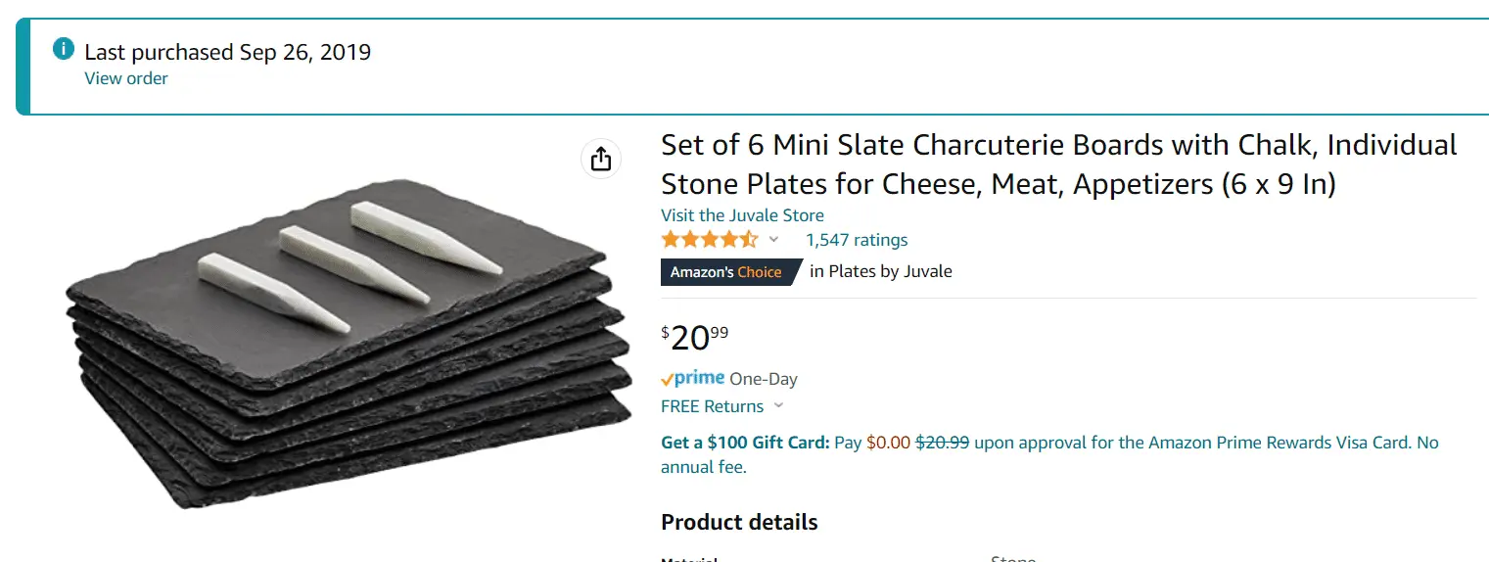
Task: Click the product title text
Action: [x=1059, y=164]
